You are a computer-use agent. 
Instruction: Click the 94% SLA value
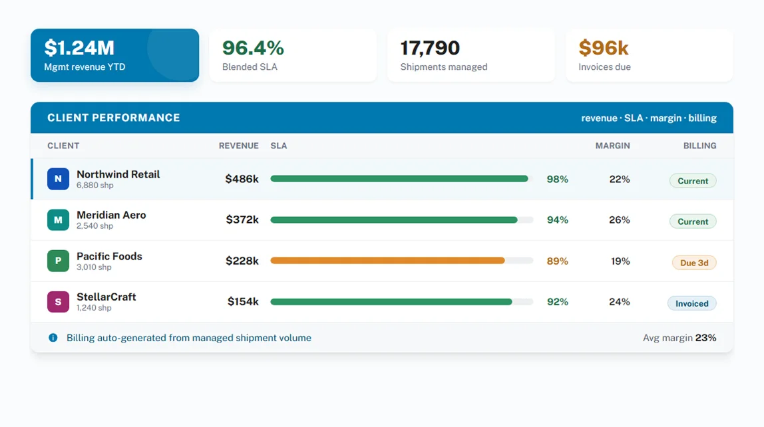558,220
